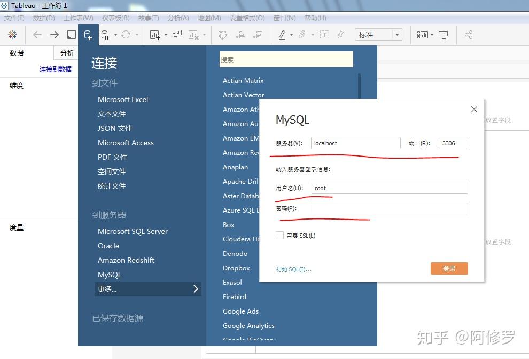Click the duplicate sheet icon
529x359 pixels.
(x=176, y=35)
